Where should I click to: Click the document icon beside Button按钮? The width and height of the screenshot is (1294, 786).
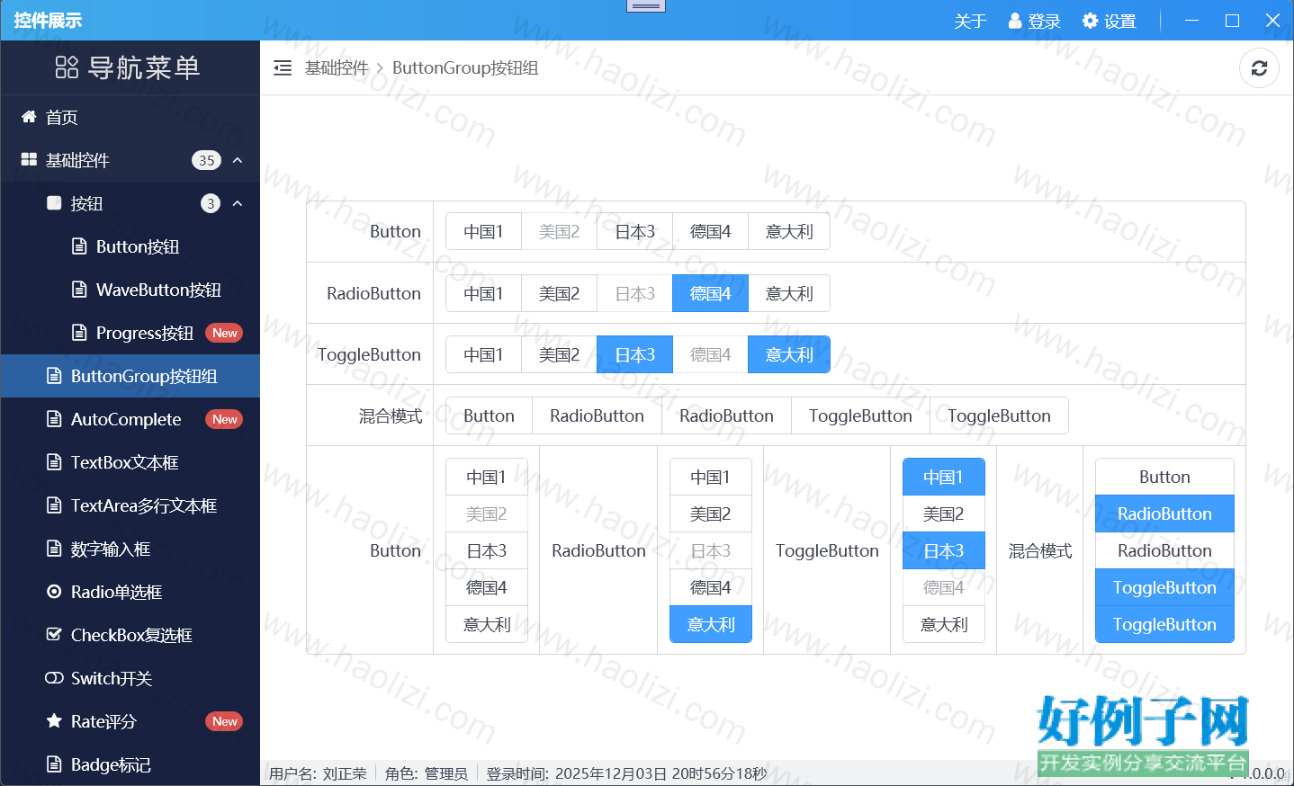(79, 246)
